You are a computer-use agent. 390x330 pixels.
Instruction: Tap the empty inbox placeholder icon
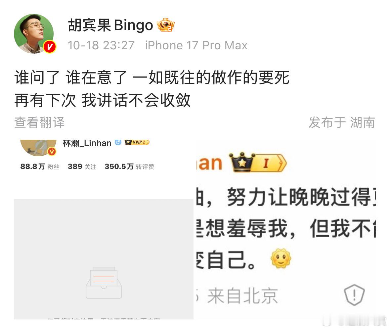coord(104,283)
